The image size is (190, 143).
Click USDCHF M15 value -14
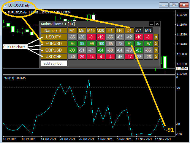[91, 57]
